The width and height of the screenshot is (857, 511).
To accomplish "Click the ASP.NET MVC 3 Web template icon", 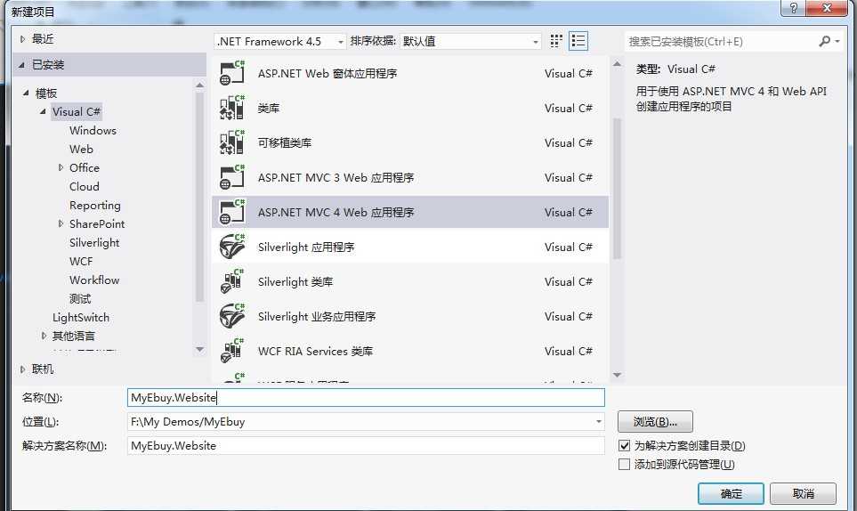I will point(231,178).
